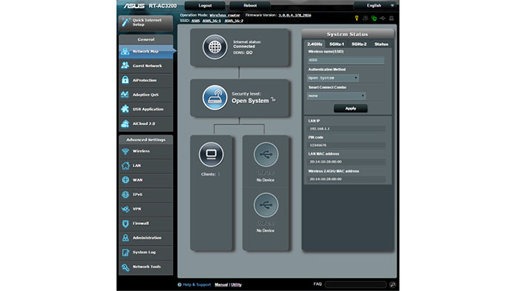
Task: Open WAN advanced settings
Action: 146,180
